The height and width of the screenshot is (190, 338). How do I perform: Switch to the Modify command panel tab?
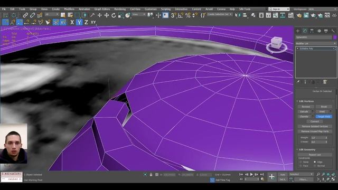click(x=305, y=31)
